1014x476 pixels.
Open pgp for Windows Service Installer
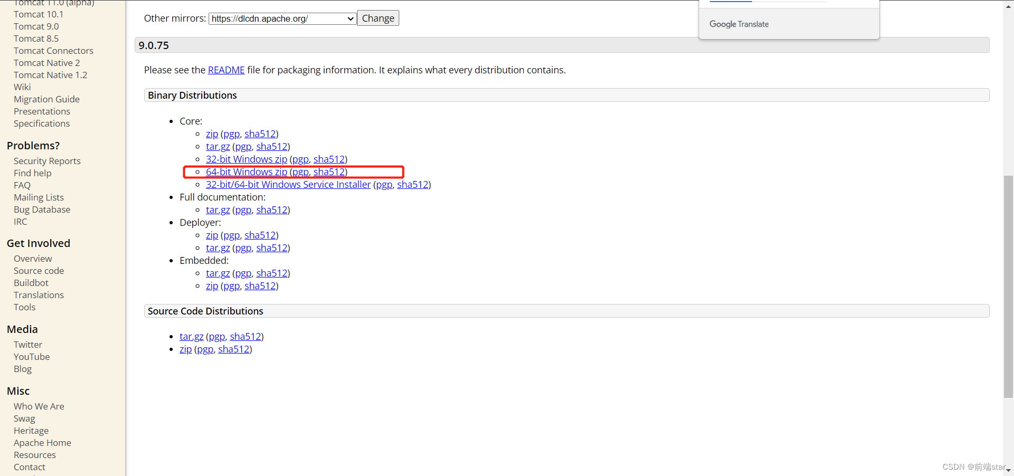[x=384, y=185]
